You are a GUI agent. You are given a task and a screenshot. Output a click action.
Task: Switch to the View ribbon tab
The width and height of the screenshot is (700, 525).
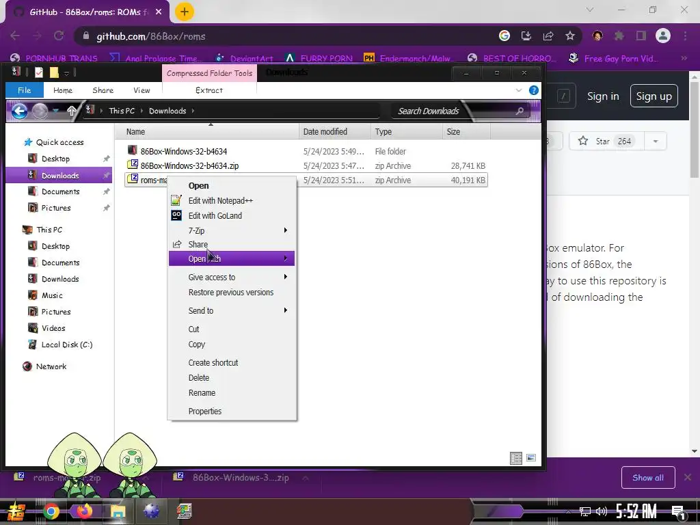point(142,90)
